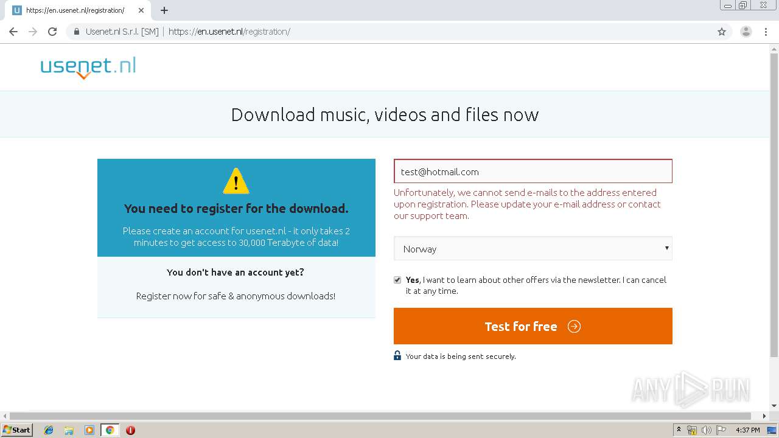Viewport: 779px width, 438px height.
Task: Open a new browser tab
Action: click(x=164, y=10)
